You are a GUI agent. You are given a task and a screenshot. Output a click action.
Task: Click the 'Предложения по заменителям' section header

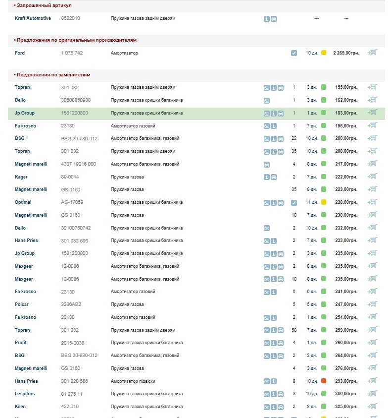(53, 75)
